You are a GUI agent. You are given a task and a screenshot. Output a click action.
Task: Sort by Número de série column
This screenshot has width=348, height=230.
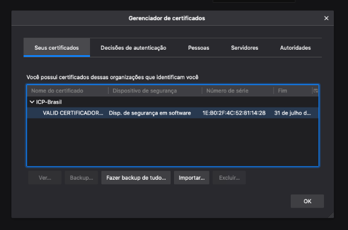(237, 91)
